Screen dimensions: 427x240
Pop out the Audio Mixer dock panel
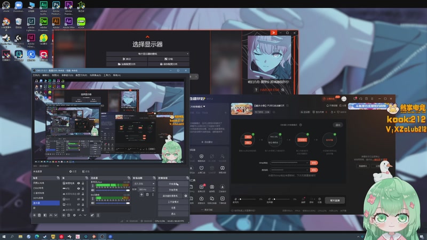[129, 178]
